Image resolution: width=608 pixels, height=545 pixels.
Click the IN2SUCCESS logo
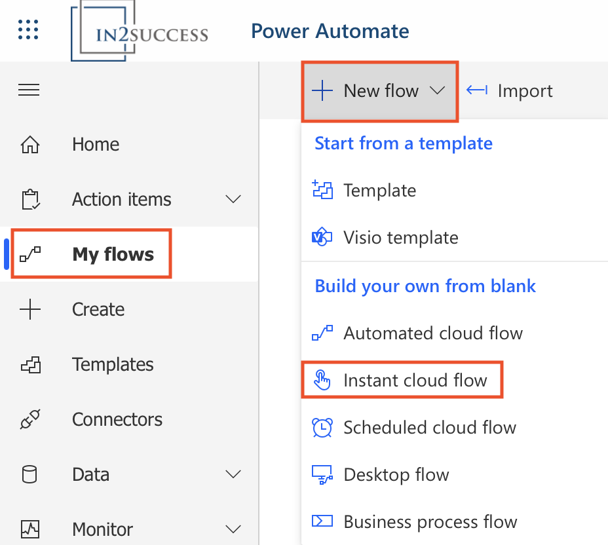pyautogui.click(x=140, y=31)
